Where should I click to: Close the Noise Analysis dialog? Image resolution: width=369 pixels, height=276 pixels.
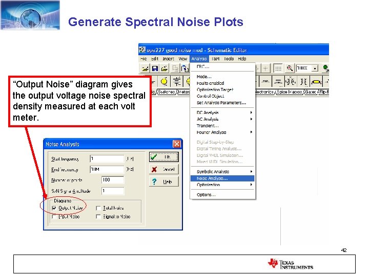click(177, 144)
